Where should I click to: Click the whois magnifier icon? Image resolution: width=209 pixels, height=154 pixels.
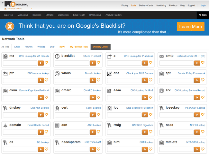57,74
